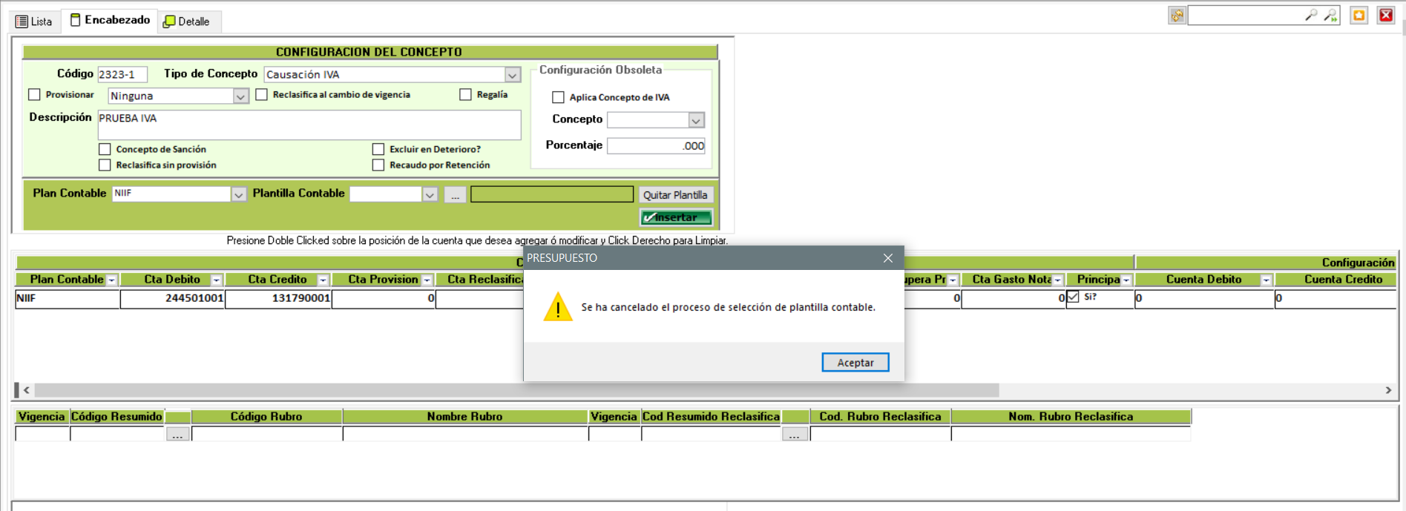Click the orange star favorites icon

pos(1359,16)
